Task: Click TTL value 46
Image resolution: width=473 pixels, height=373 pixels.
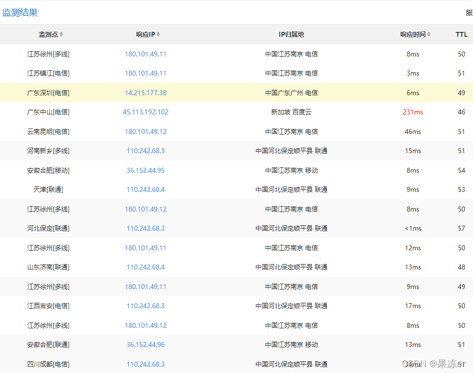Action: 461,112
